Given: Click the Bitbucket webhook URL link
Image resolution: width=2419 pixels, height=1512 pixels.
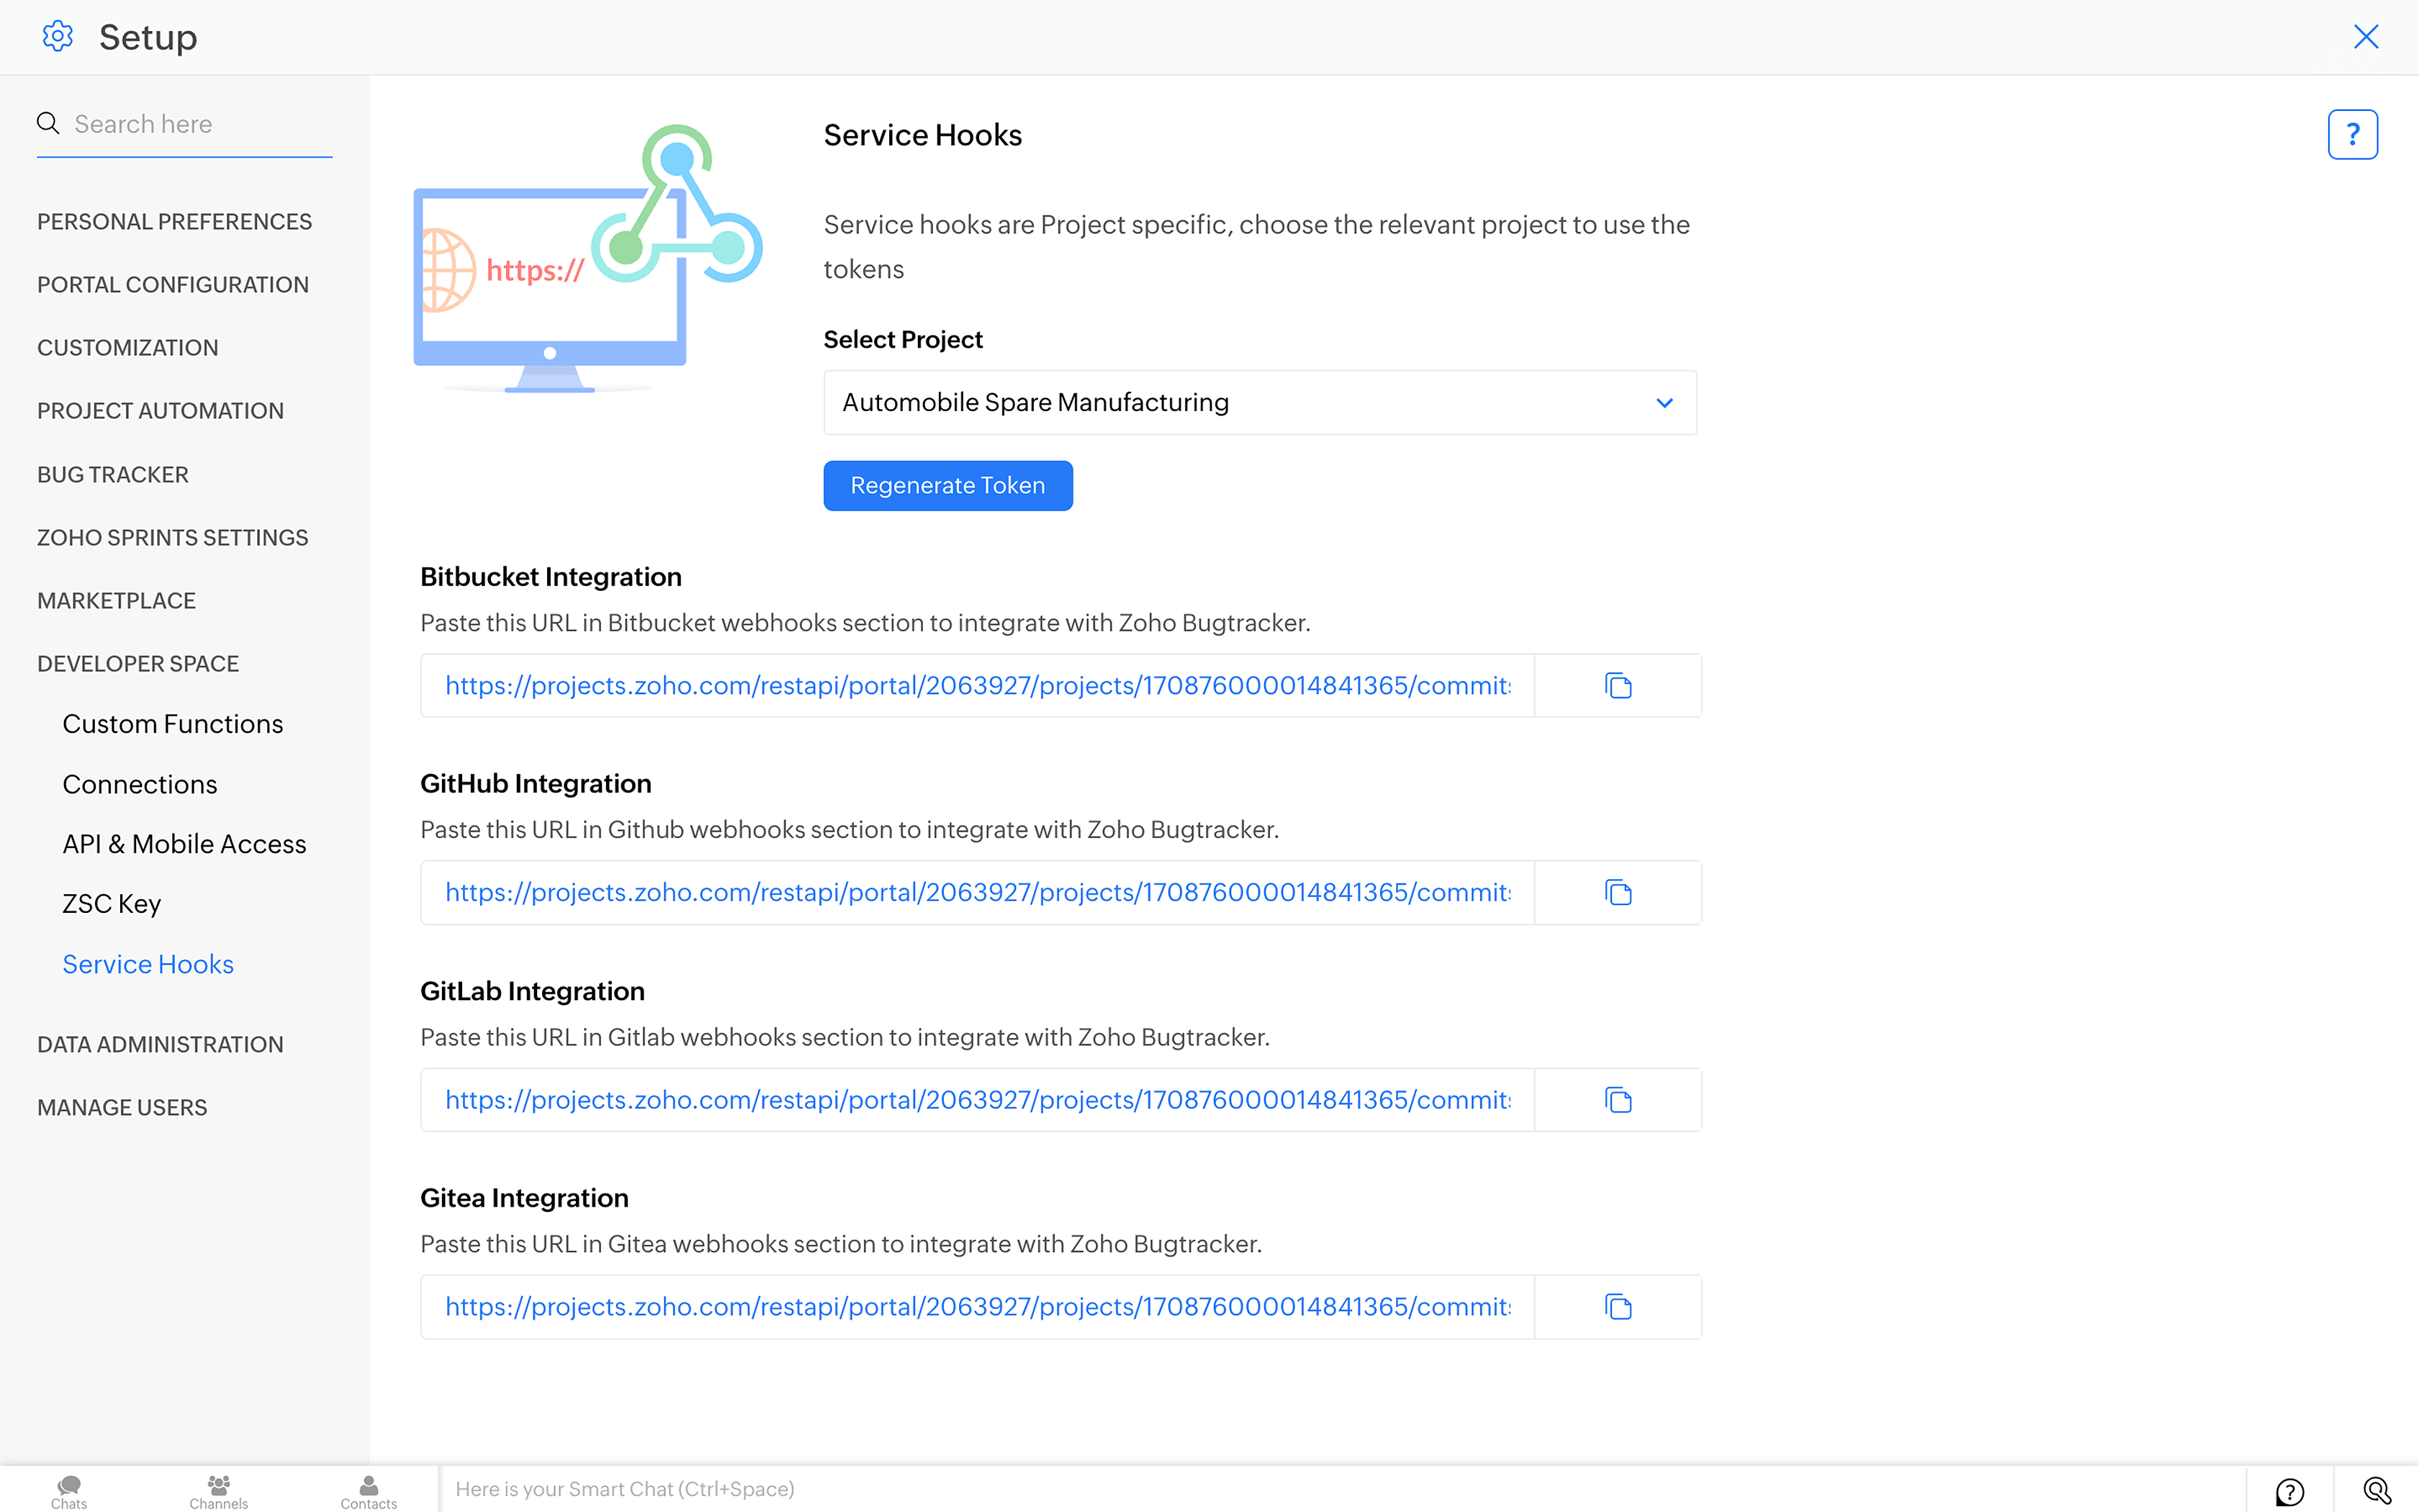Looking at the screenshot, I should point(976,686).
